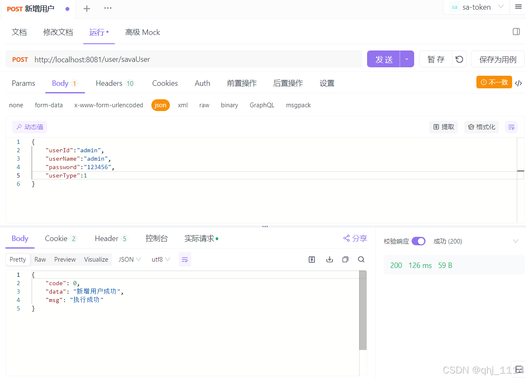The height and width of the screenshot is (379, 526).
Task: Copy the response with the copy icon
Action: [x=345, y=259]
